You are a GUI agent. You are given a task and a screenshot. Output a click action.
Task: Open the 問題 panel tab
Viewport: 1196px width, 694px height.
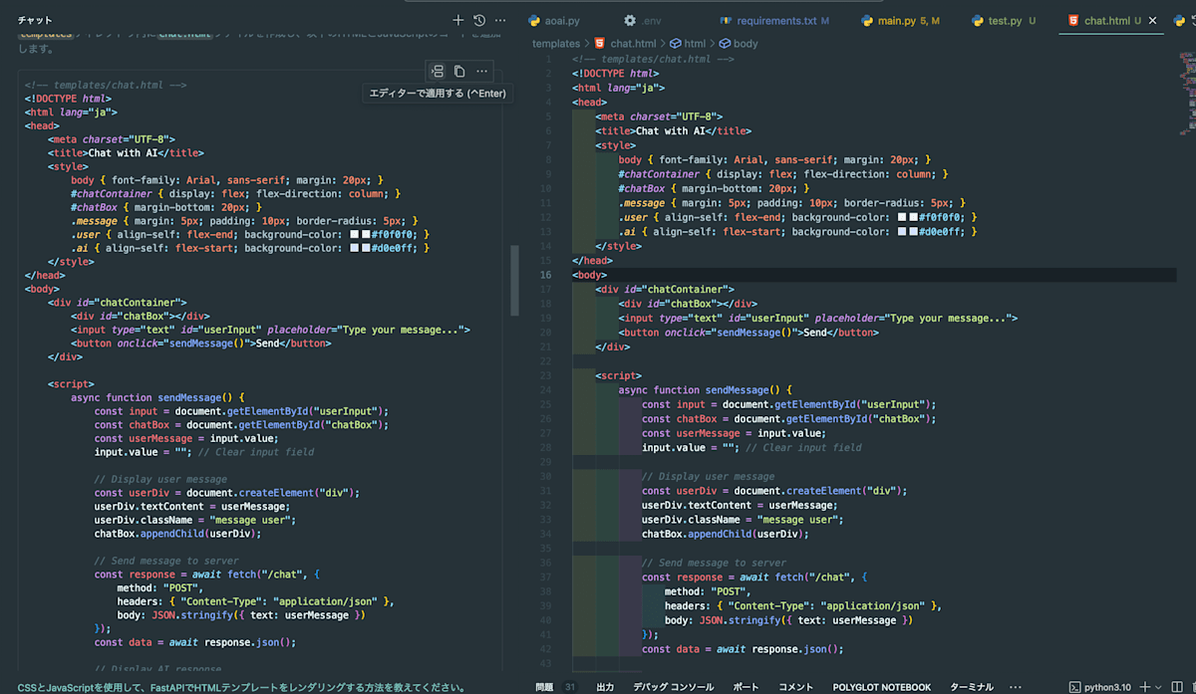pos(544,687)
